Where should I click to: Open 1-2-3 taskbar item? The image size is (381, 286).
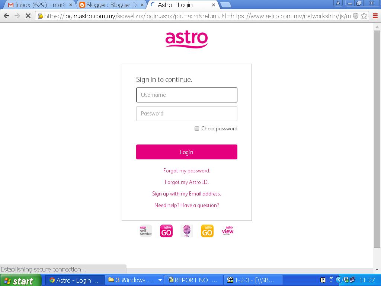click(253, 280)
